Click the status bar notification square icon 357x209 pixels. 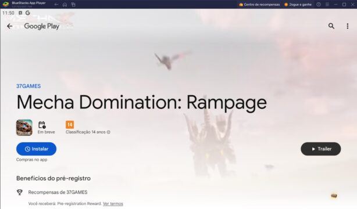[x=20, y=13]
